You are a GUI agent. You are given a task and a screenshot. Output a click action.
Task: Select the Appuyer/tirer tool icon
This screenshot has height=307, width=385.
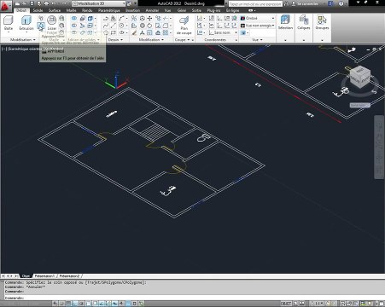click(41, 26)
